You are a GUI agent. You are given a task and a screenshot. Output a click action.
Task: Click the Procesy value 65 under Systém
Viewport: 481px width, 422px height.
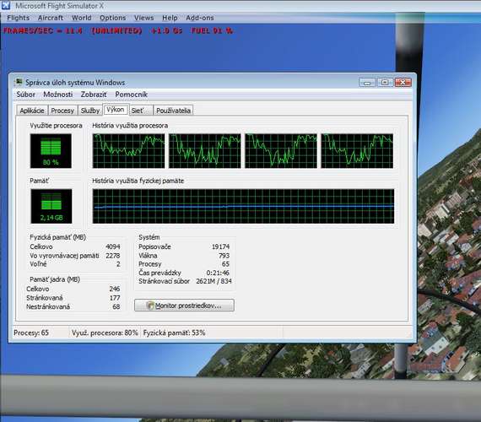click(225, 264)
